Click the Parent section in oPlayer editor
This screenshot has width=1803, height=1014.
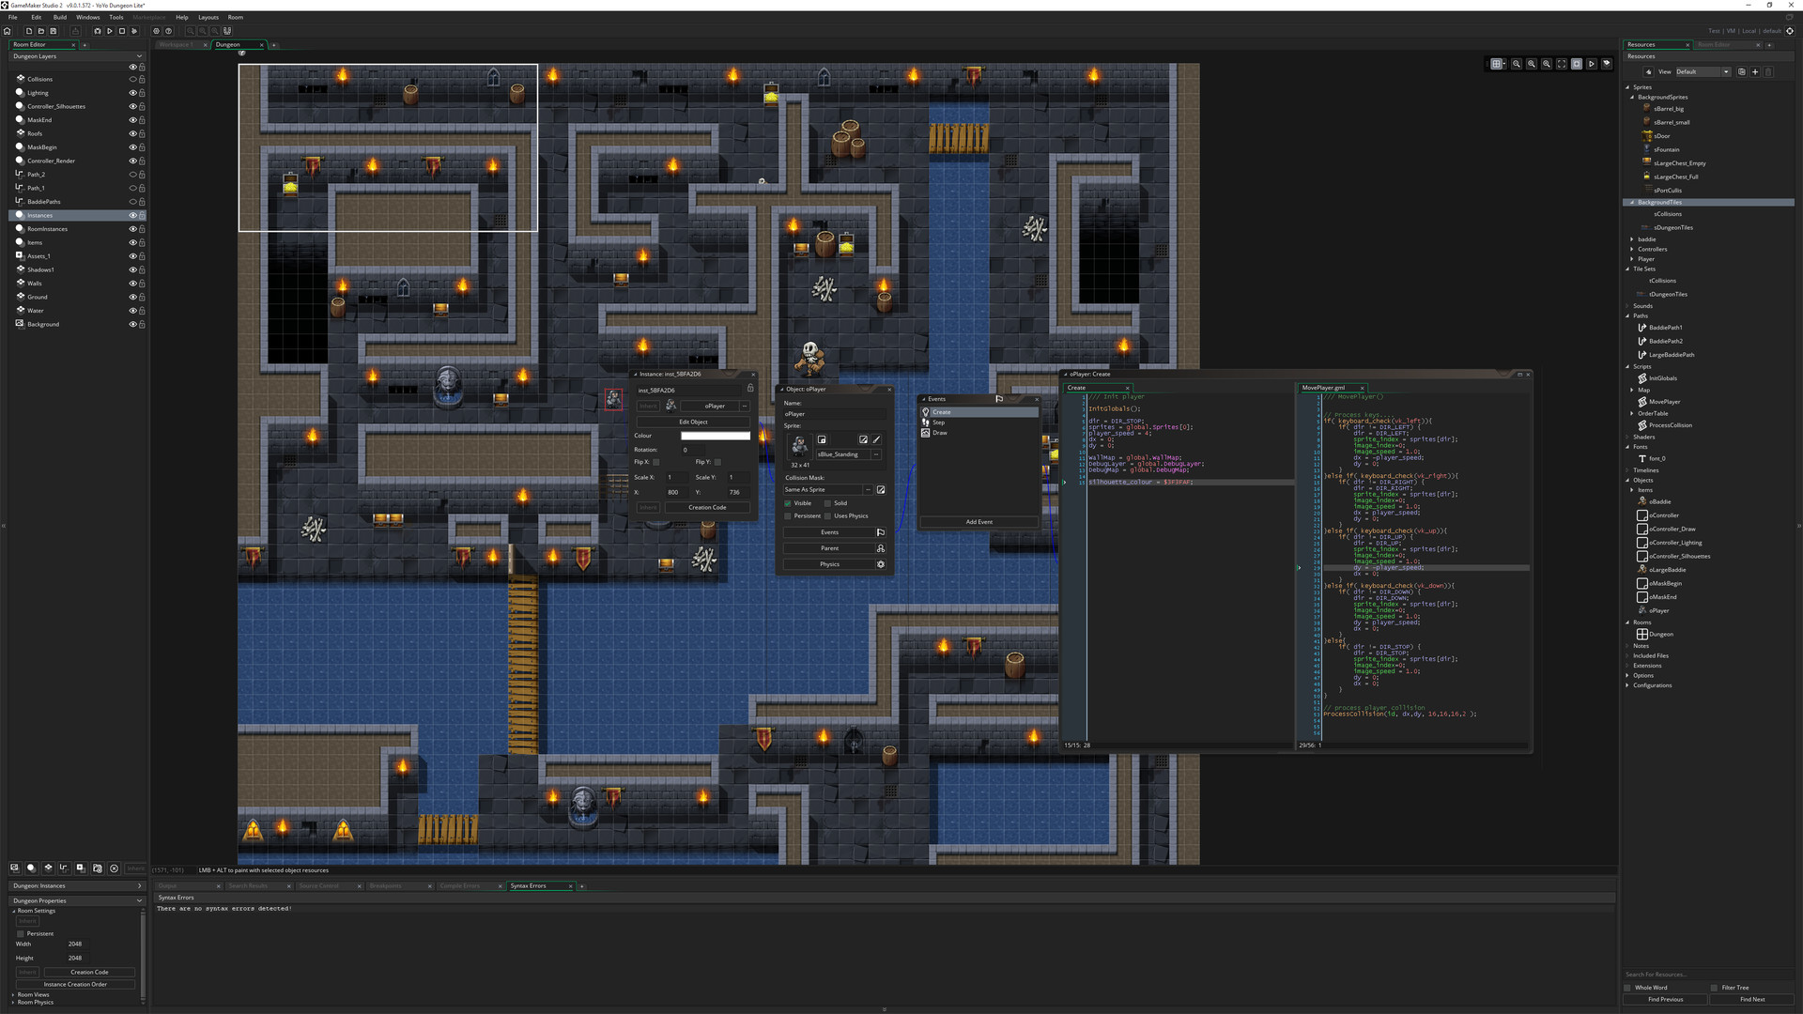[832, 547]
